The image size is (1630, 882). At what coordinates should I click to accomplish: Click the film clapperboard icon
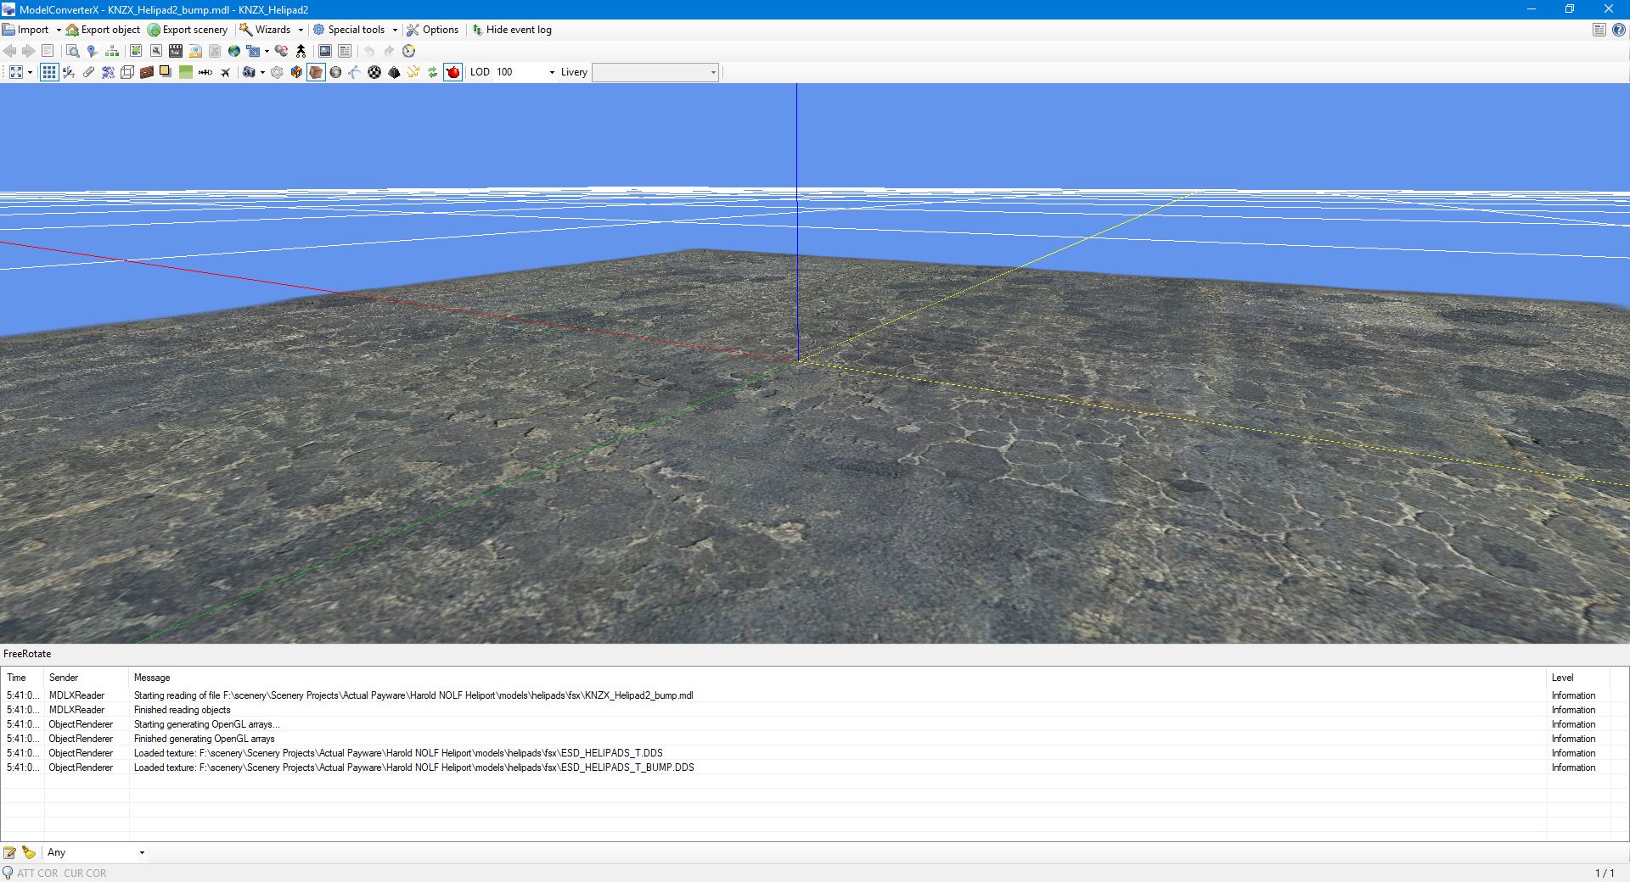point(176,51)
